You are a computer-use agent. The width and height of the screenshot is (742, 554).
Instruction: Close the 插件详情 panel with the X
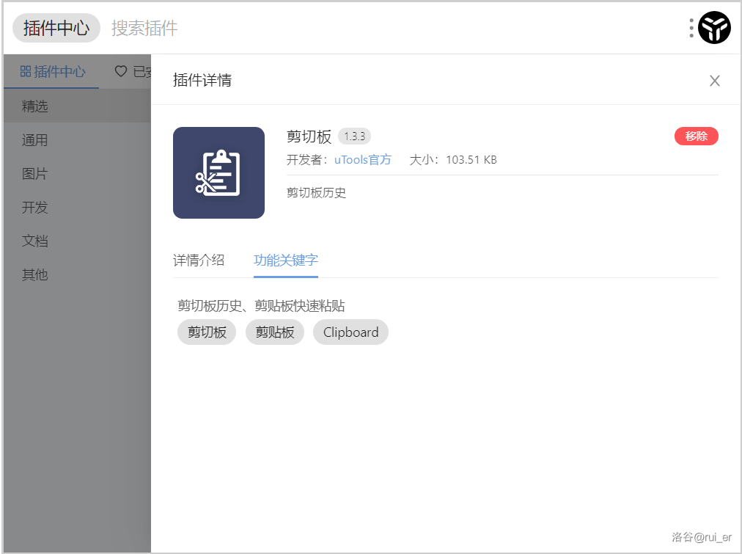tap(714, 81)
